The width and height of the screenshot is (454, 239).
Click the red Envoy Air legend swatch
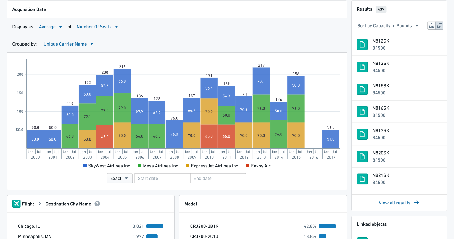pyautogui.click(x=248, y=166)
